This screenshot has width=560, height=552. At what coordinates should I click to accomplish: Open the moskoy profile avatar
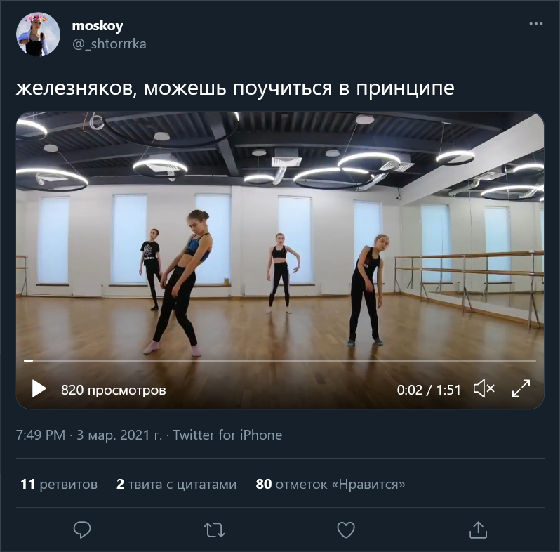[38, 34]
